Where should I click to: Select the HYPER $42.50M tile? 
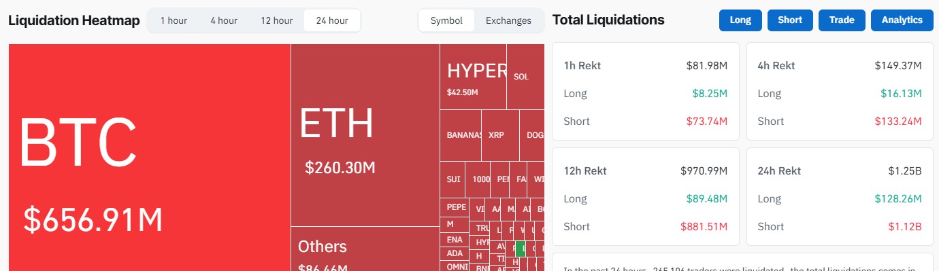(x=473, y=77)
